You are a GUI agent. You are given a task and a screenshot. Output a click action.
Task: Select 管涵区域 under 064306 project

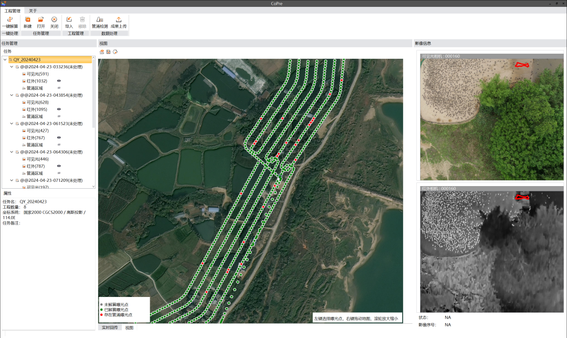coord(35,173)
